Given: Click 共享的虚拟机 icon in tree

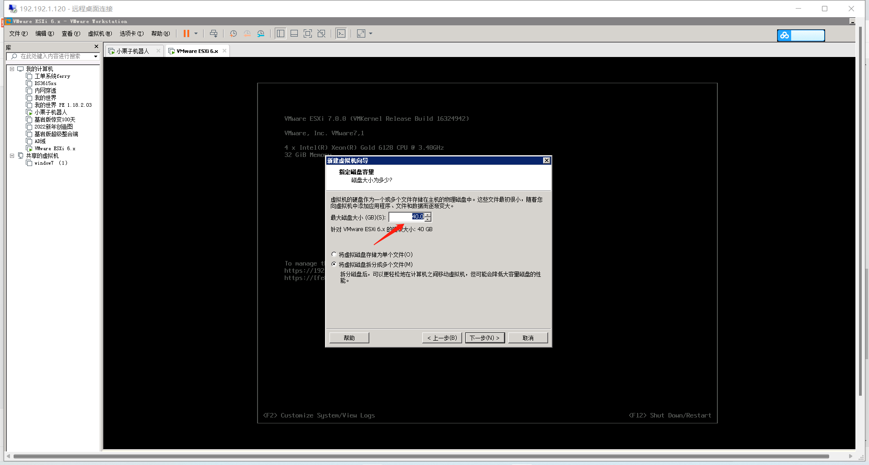Looking at the screenshot, I should [20, 156].
